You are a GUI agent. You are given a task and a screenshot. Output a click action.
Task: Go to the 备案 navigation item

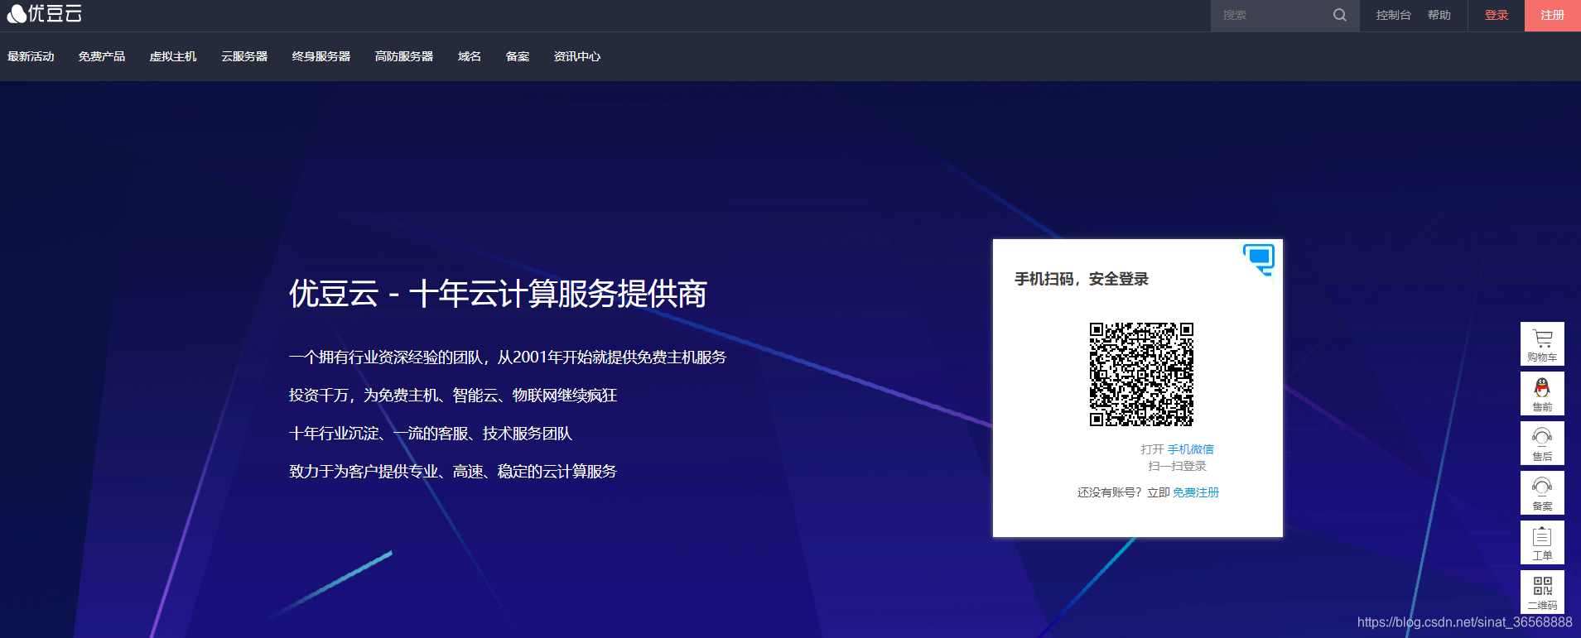(518, 56)
